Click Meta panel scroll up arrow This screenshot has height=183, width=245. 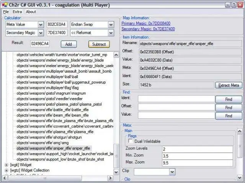pyautogui.click(x=240, y=131)
